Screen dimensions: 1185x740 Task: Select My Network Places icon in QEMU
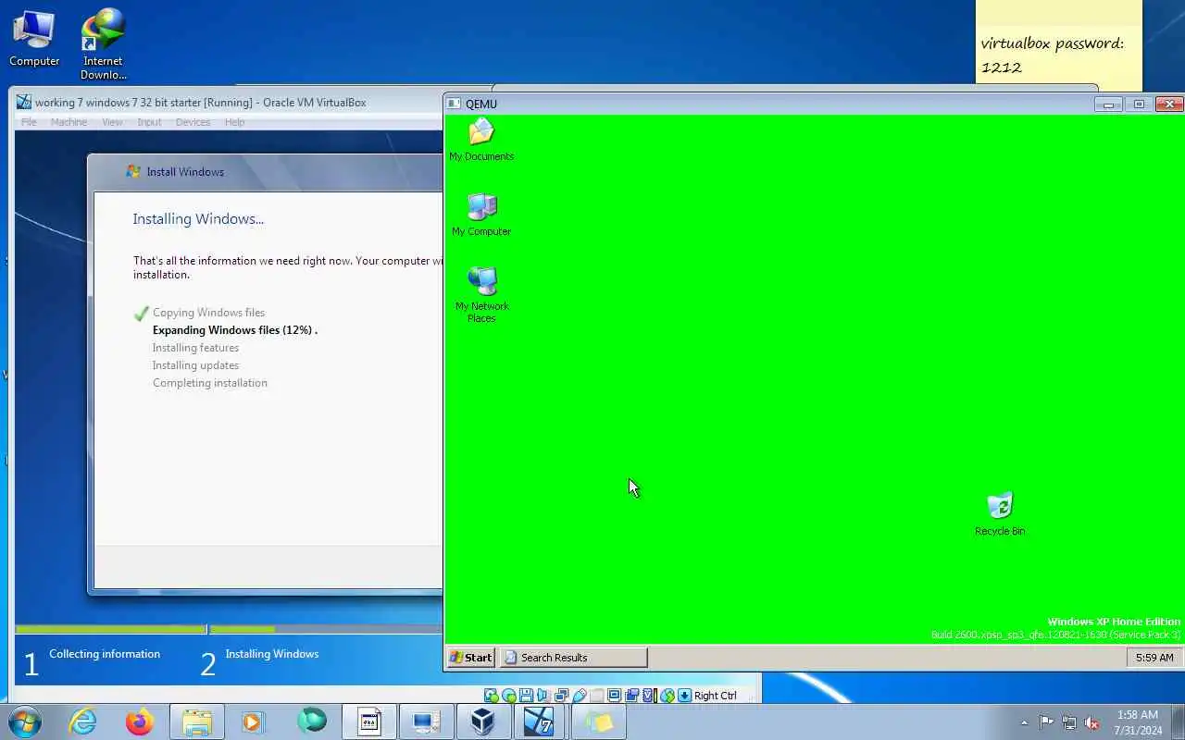coord(481,294)
